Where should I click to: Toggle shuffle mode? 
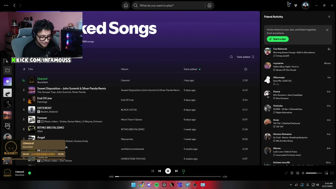pos(153,171)
